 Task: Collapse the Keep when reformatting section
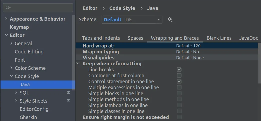point(78,64)
